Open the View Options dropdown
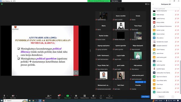 116,1
